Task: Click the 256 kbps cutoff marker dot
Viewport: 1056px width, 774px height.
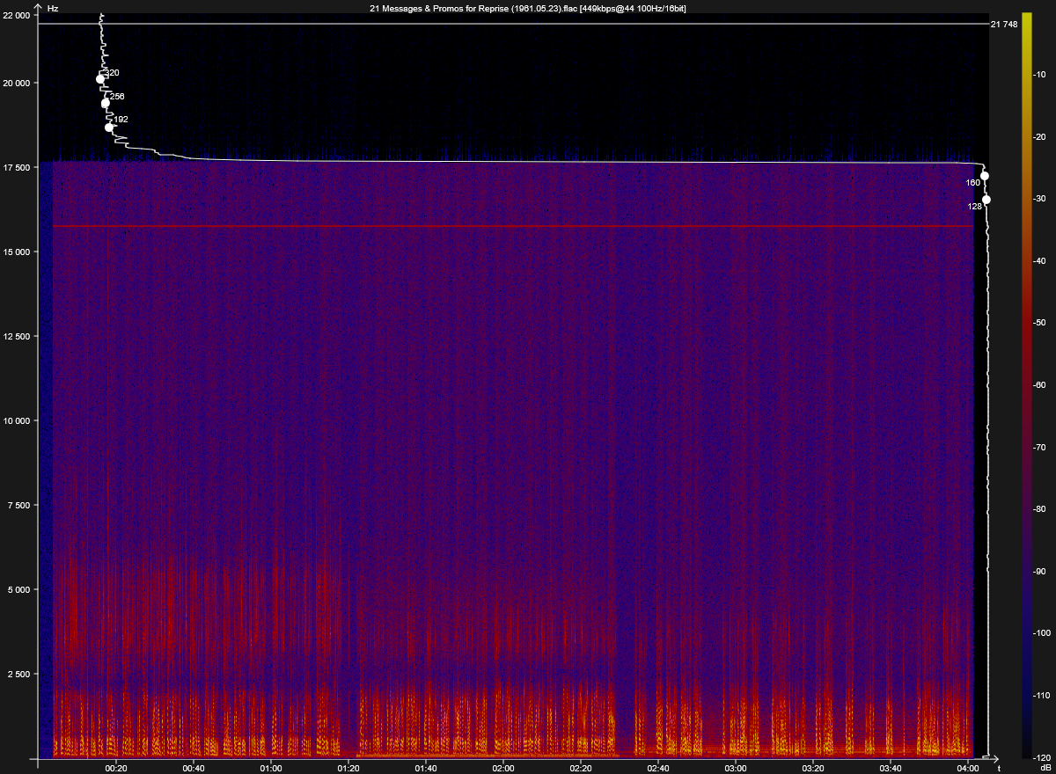Action: pyautogui.click(x=106, y=104)
